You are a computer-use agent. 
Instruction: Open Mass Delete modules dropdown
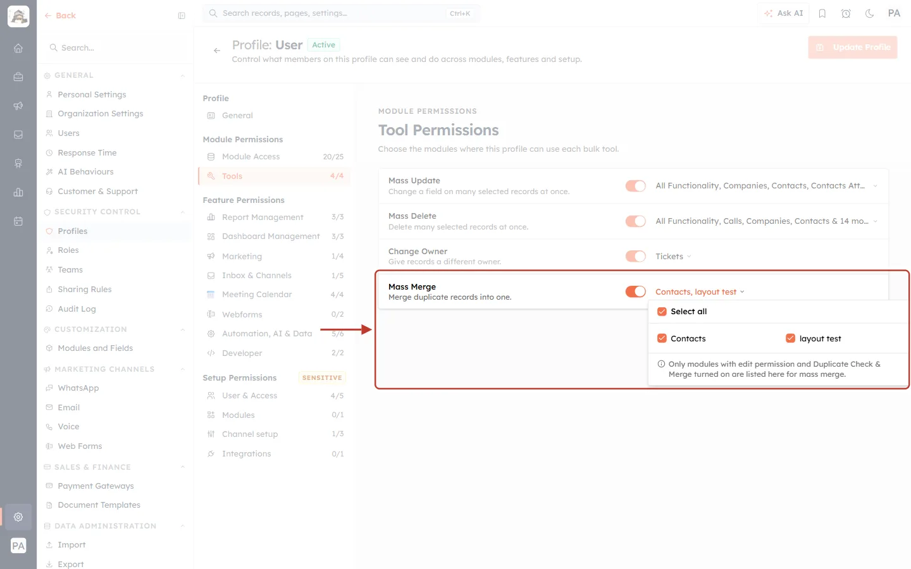click(766, 221)
